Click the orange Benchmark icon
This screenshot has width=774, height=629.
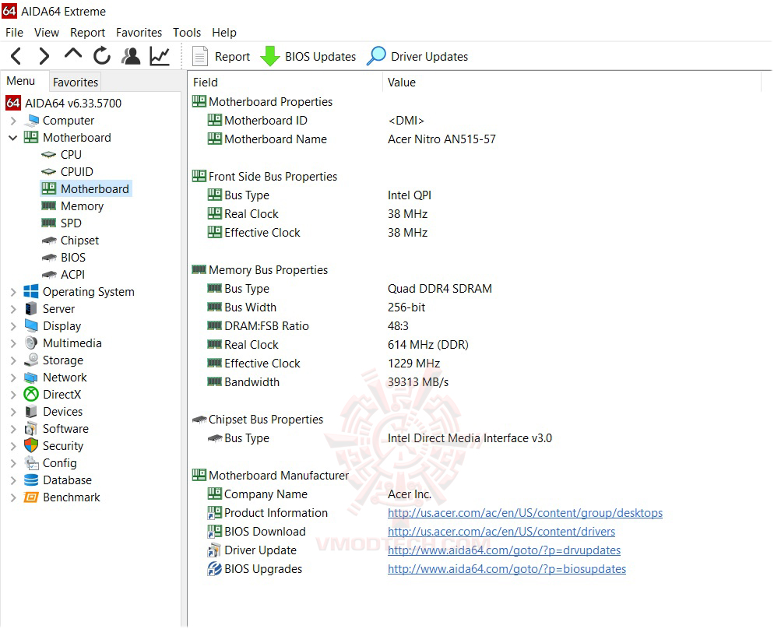31,497
